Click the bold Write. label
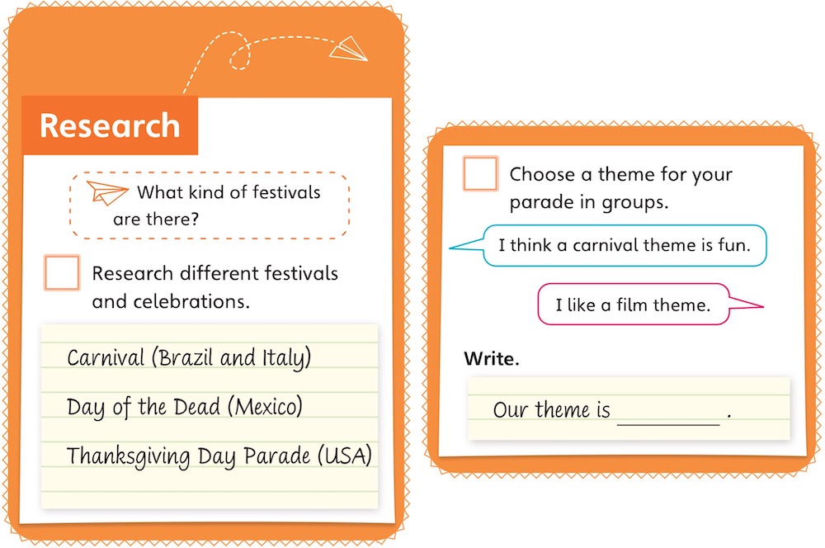Screen dimensions: 825x548 [x=492, y=358]
